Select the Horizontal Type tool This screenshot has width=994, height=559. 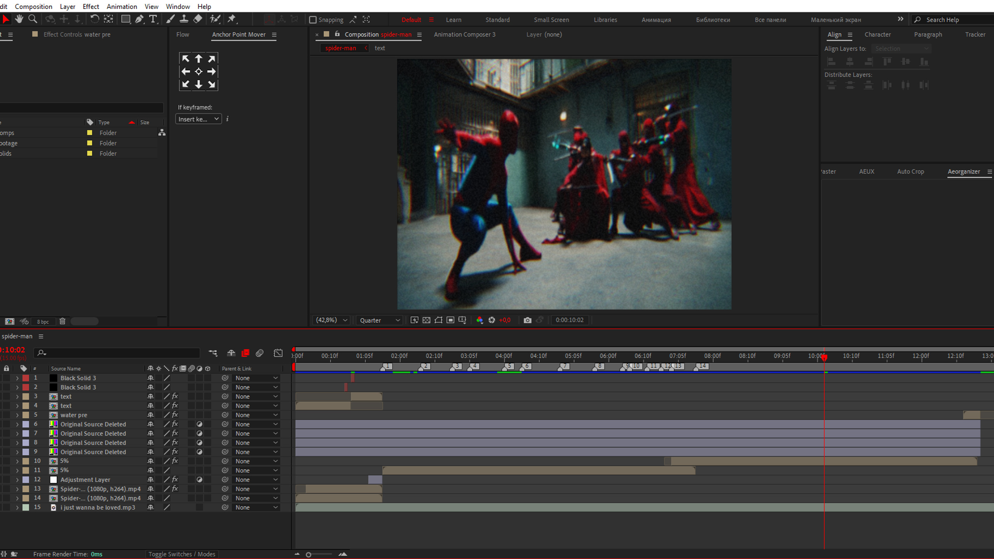click(153, 19)
